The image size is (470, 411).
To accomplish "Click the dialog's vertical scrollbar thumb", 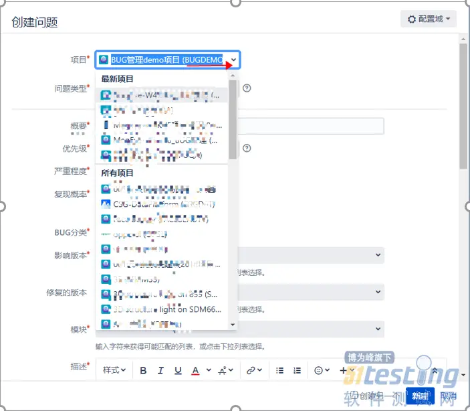I will coord(463,106).
